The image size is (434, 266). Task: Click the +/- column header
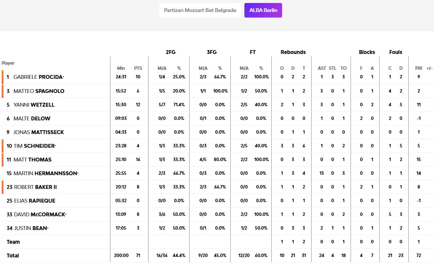coord(429,68)
